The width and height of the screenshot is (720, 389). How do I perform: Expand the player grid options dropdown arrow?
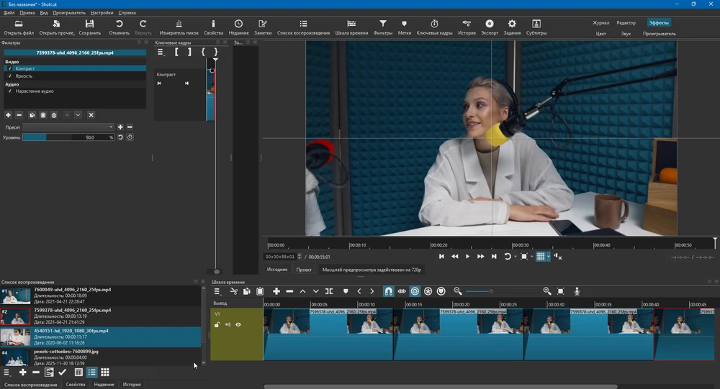click(549, 257)
